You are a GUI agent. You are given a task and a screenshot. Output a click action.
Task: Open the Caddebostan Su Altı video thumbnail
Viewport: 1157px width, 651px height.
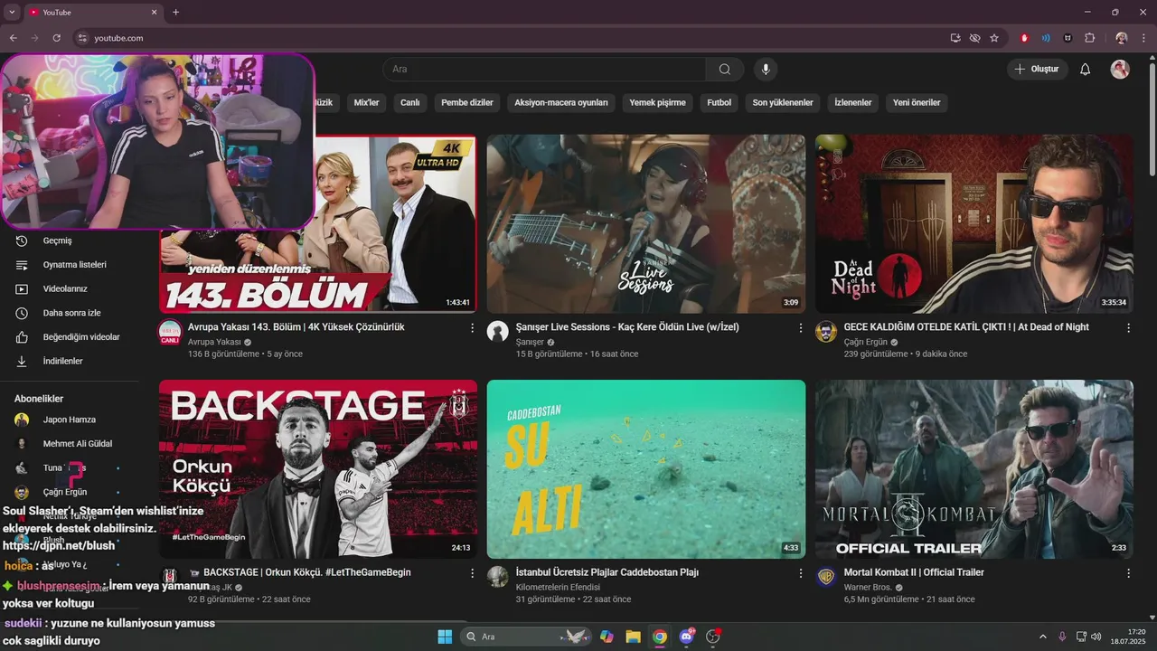[645, 469]
